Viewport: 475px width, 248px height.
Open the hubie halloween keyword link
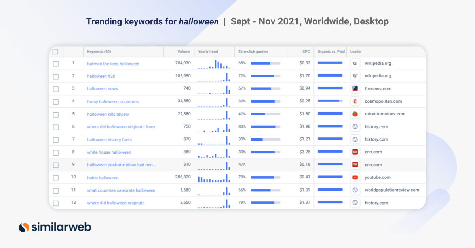103,178
